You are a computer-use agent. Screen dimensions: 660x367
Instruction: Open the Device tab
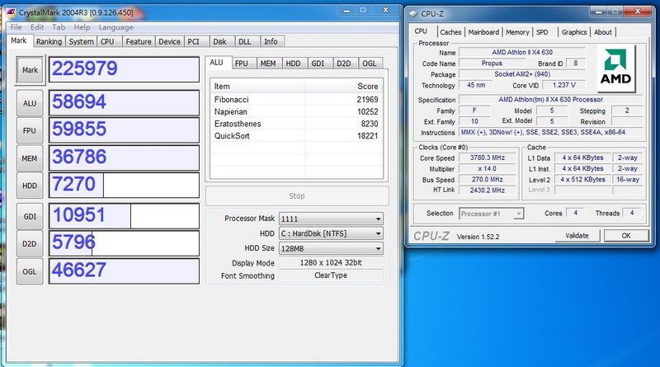pyautogui.click(x=169, y=42)
